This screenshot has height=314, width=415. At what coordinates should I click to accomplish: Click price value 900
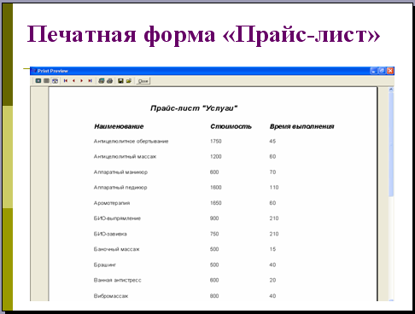(x=214, y=218)
